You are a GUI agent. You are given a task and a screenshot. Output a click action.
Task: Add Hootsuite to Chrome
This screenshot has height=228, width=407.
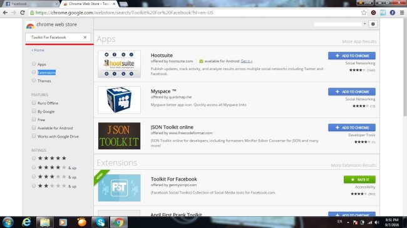point(351,56)
